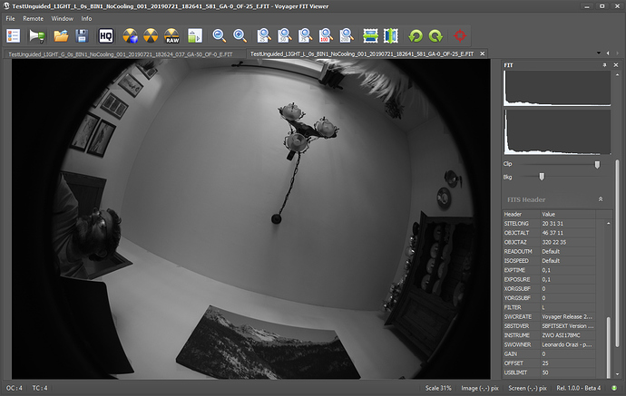The height and width of the screenshot is (396, 626).
Task: Rotate image clockwise
Action: coord(435,36)
